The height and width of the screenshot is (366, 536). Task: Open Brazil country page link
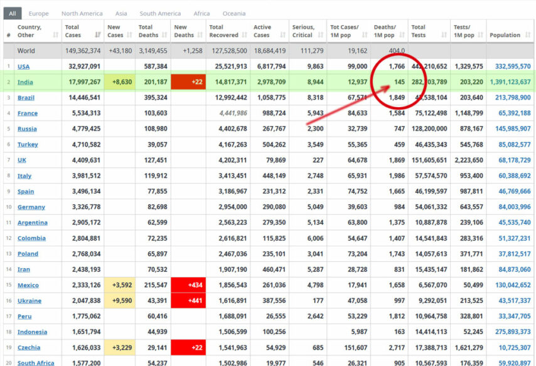[26, 98]
